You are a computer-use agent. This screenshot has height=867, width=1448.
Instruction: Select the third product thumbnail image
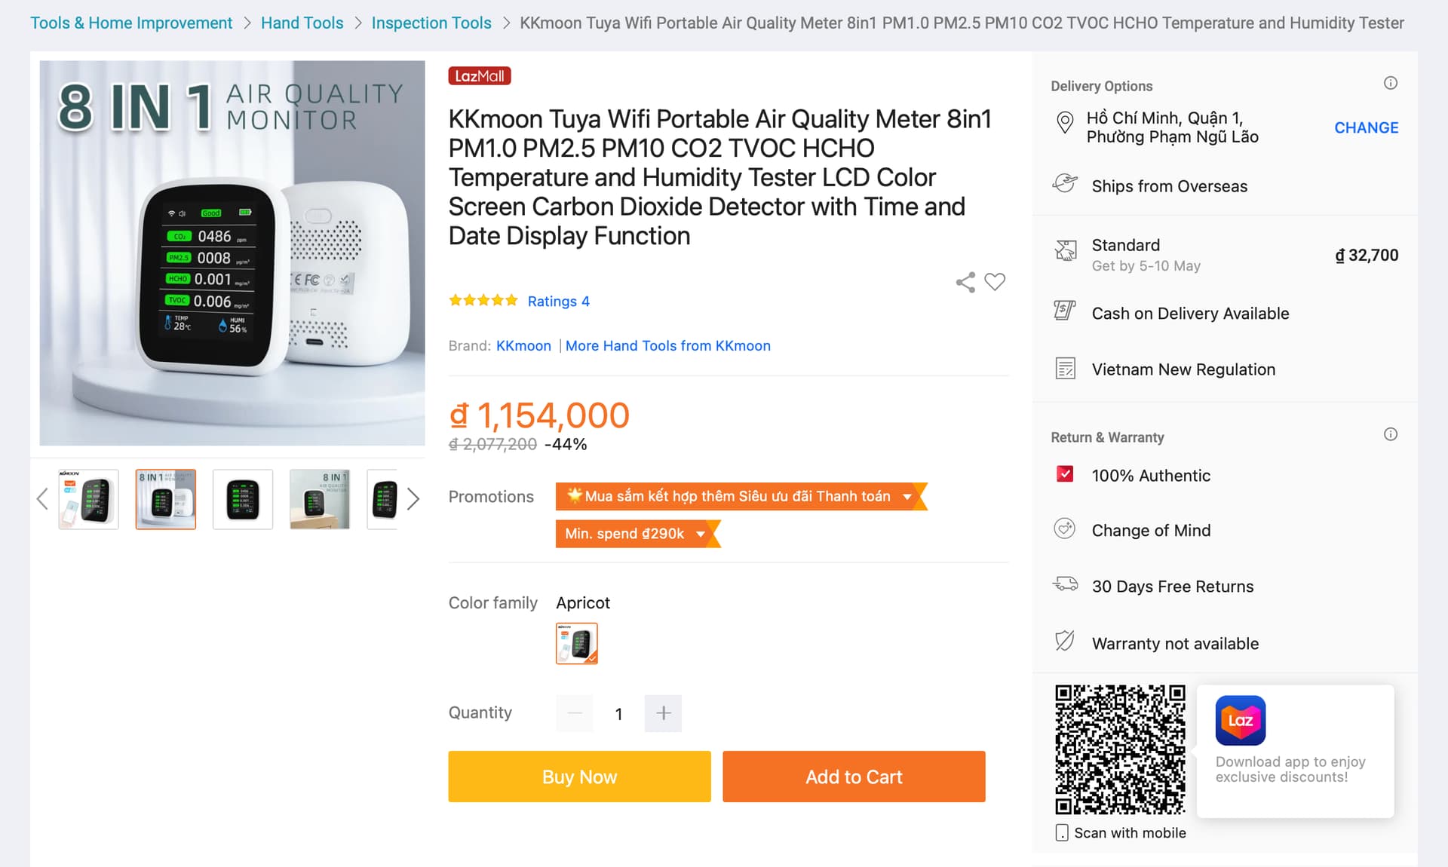pyautogui.click(x=243, y=499)
